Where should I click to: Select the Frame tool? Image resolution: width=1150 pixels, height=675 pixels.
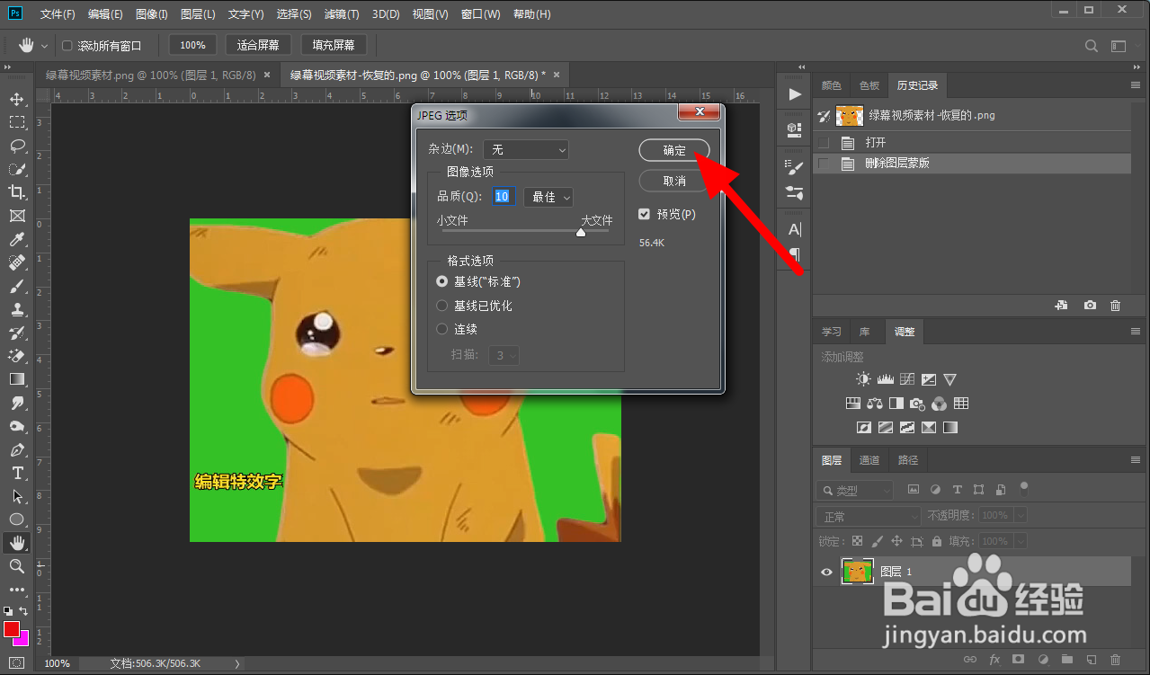17,216
